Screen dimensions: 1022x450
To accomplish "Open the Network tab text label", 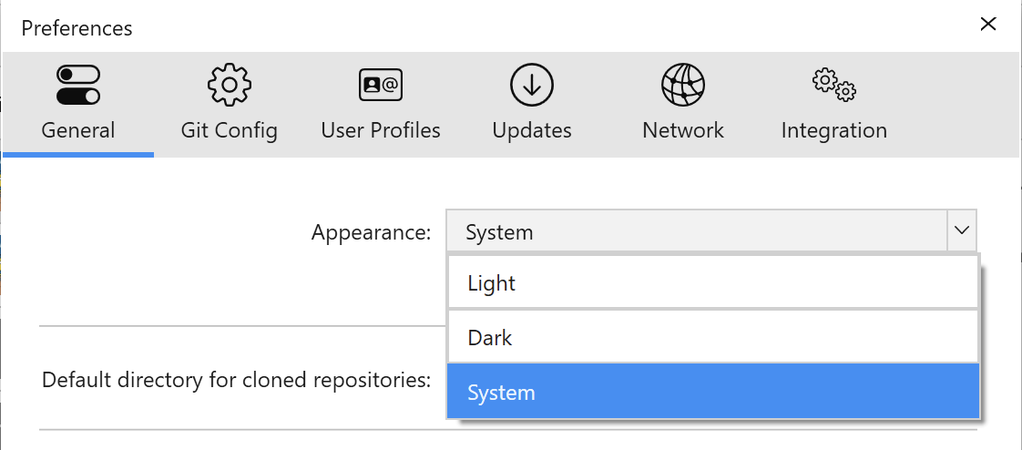I will click(683, 130).
